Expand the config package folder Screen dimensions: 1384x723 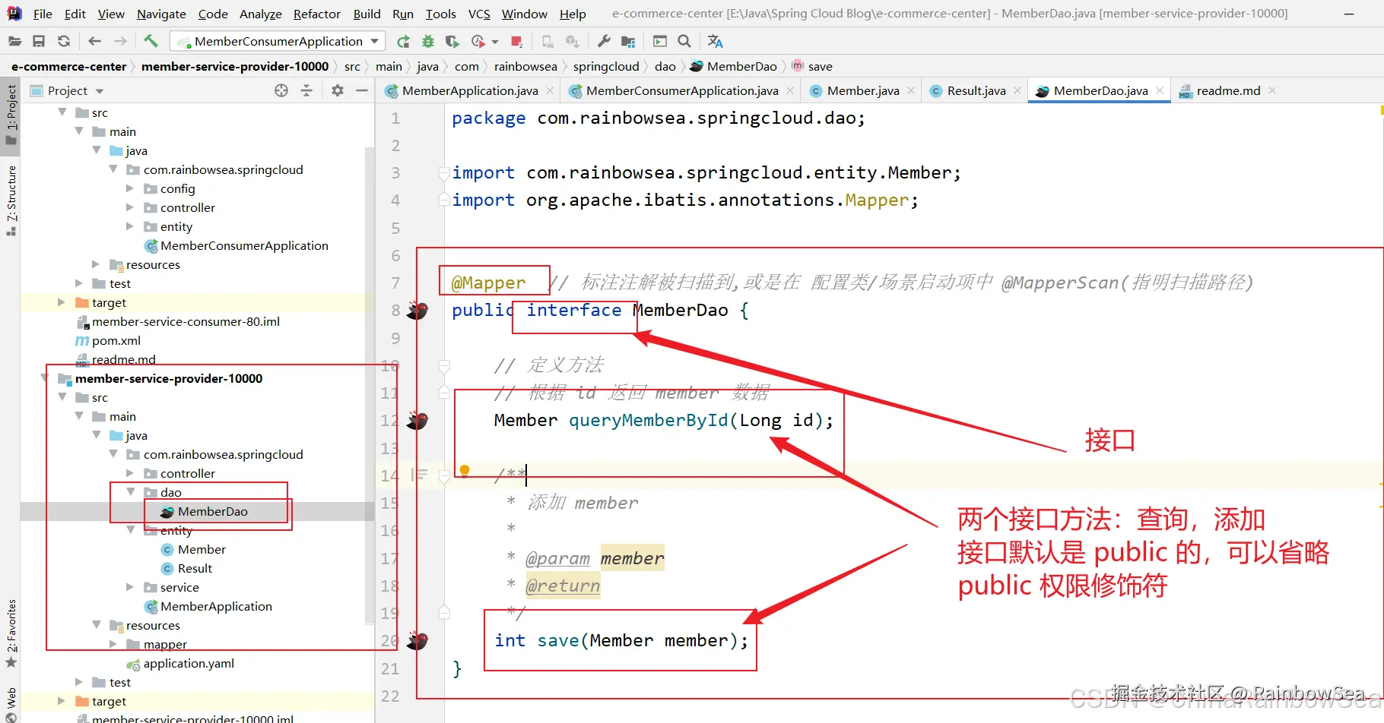[130, 188]
